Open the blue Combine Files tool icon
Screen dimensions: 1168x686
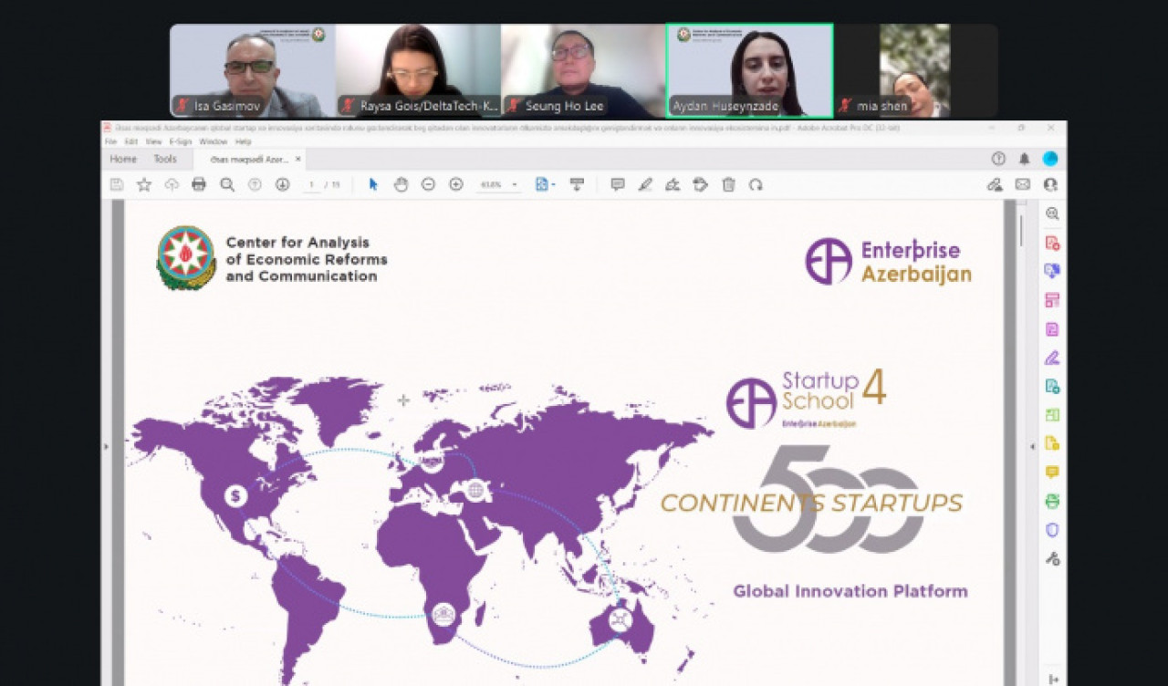coord(1052,271)
